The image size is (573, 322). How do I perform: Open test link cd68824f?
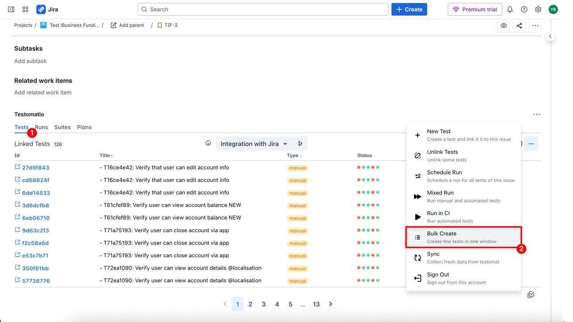click(x=36, y=180)
